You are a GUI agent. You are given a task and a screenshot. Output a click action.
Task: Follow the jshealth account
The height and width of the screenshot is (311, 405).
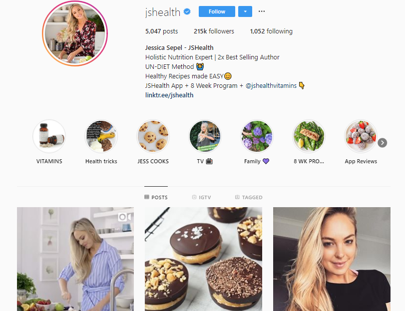[217, 11]
